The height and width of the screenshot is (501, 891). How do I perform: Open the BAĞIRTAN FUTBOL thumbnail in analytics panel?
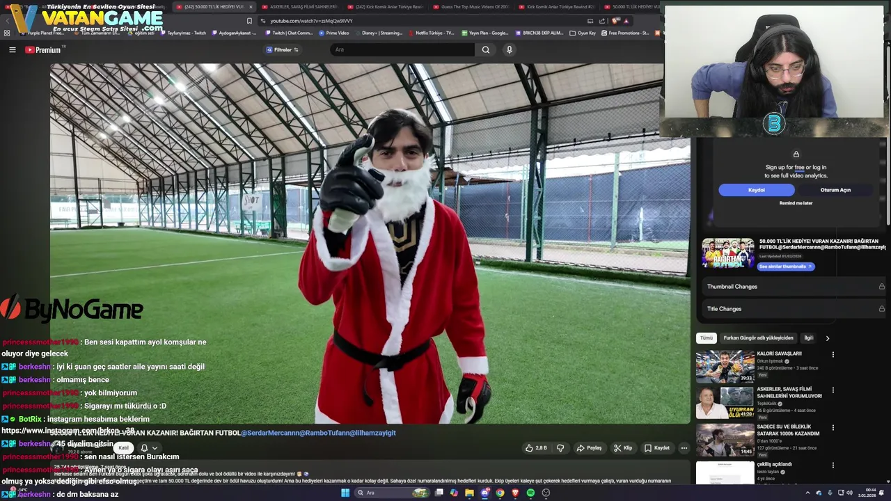(x=727, y=253)
